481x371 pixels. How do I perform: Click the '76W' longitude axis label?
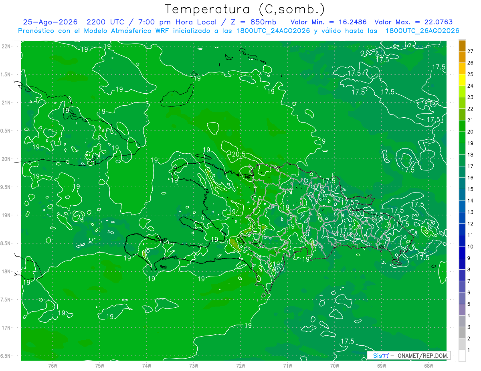coord(53,366)
